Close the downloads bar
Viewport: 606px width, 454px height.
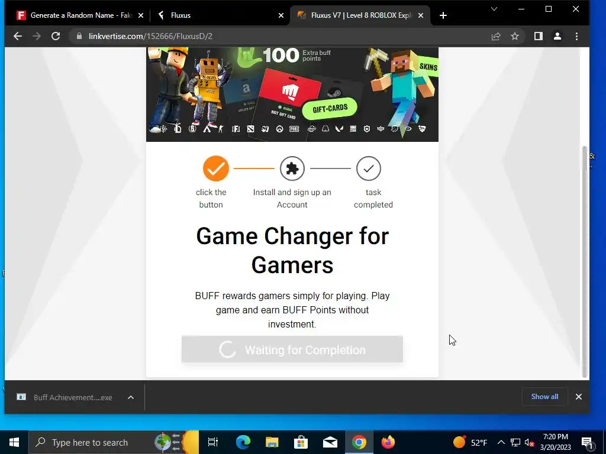pos(579,397)
